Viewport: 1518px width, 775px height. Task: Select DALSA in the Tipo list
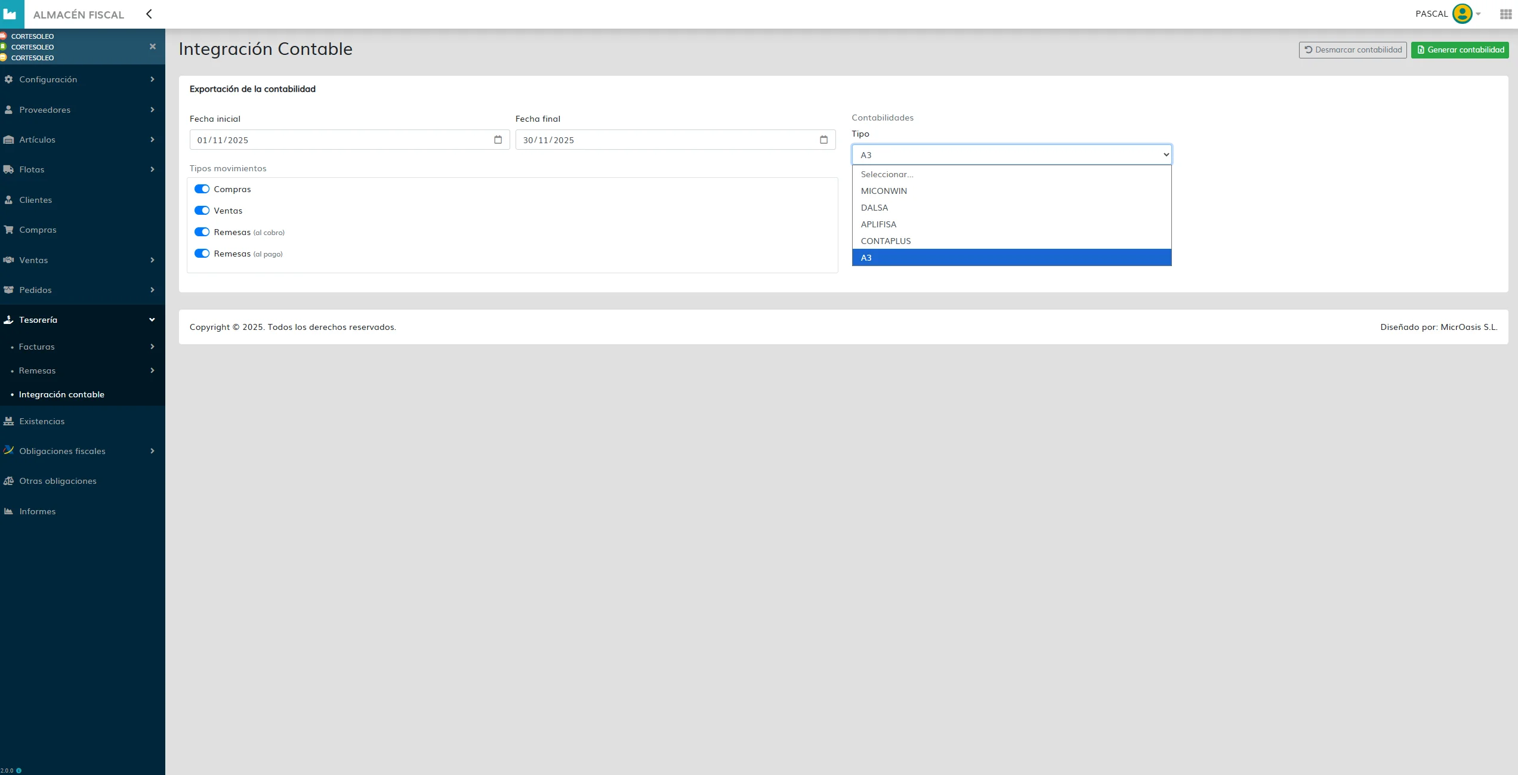[1011, 208]
